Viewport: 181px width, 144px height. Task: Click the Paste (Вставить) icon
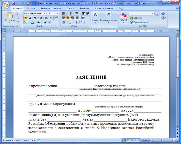pos(10,15)
